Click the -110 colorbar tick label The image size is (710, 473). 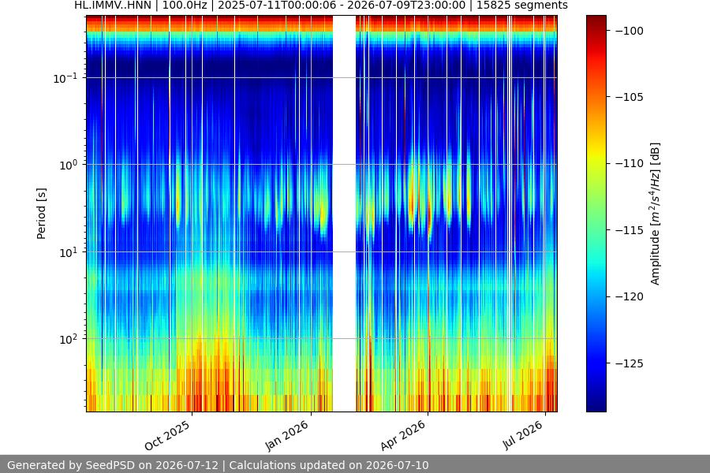(x=629, y=163)
